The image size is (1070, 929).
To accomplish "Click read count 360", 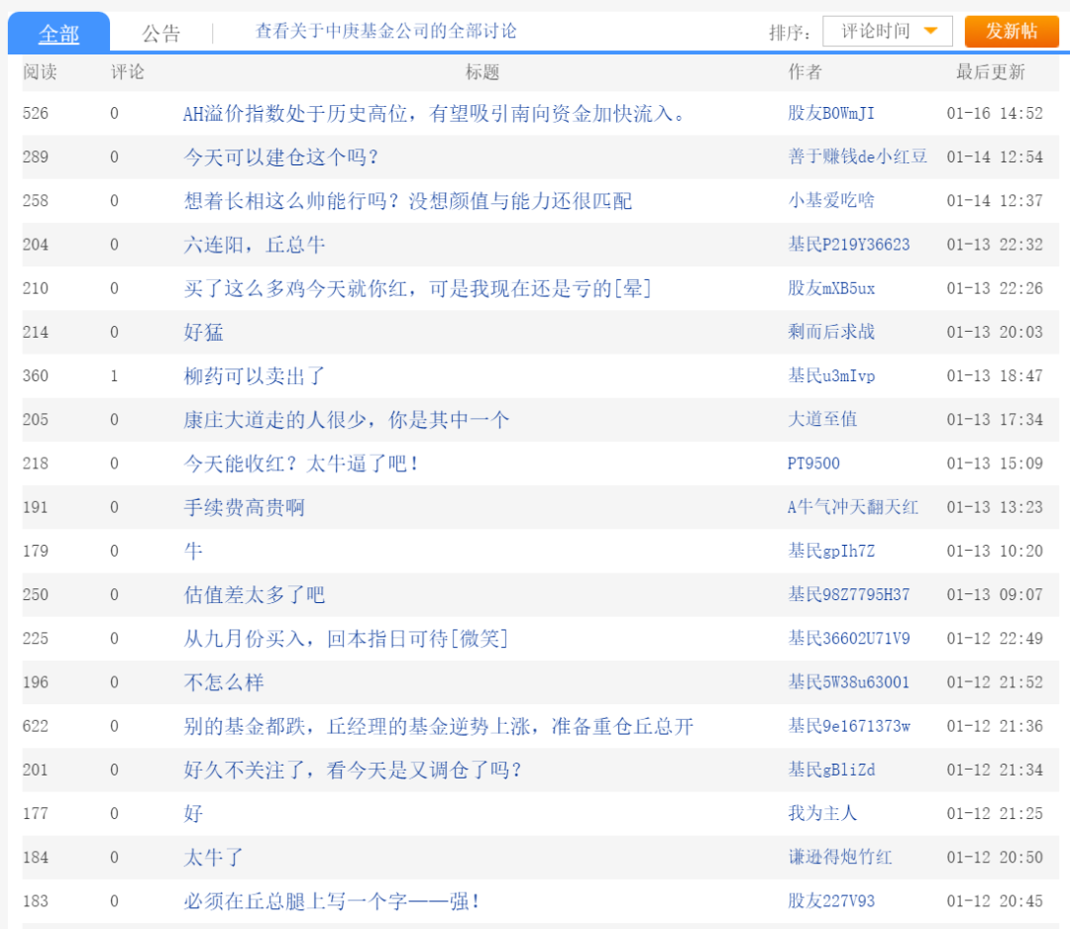I will pyautogui.click(x=36, y=375).
